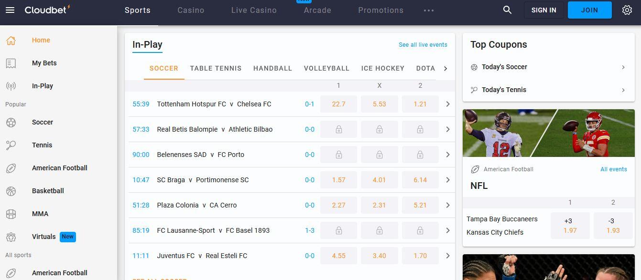Screen dimensions: 641x280
Task: Click the MMA octagon icon in sidebar
Action: pos(11,214)
